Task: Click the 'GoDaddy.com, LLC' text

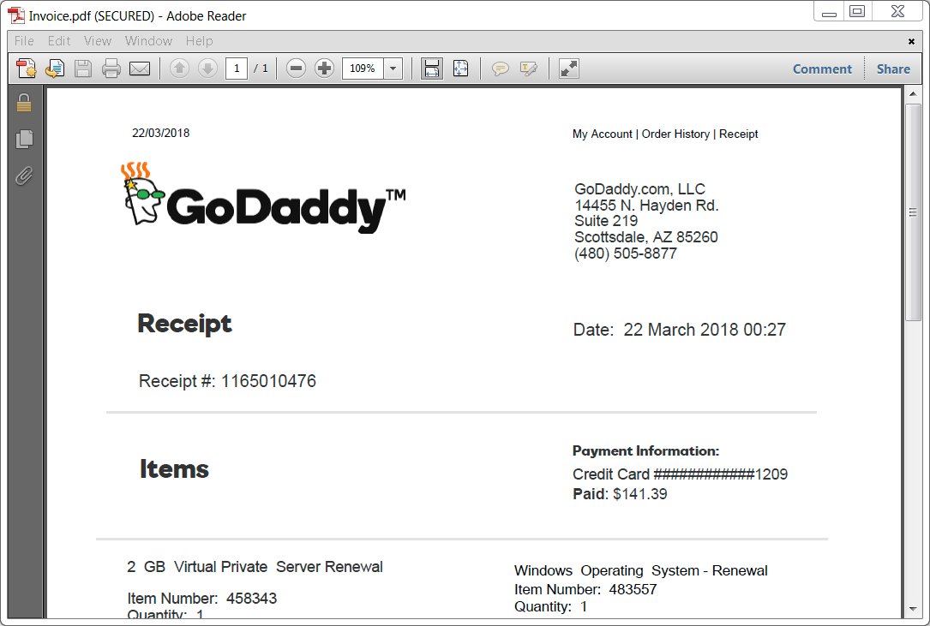Action: [640, 189]
